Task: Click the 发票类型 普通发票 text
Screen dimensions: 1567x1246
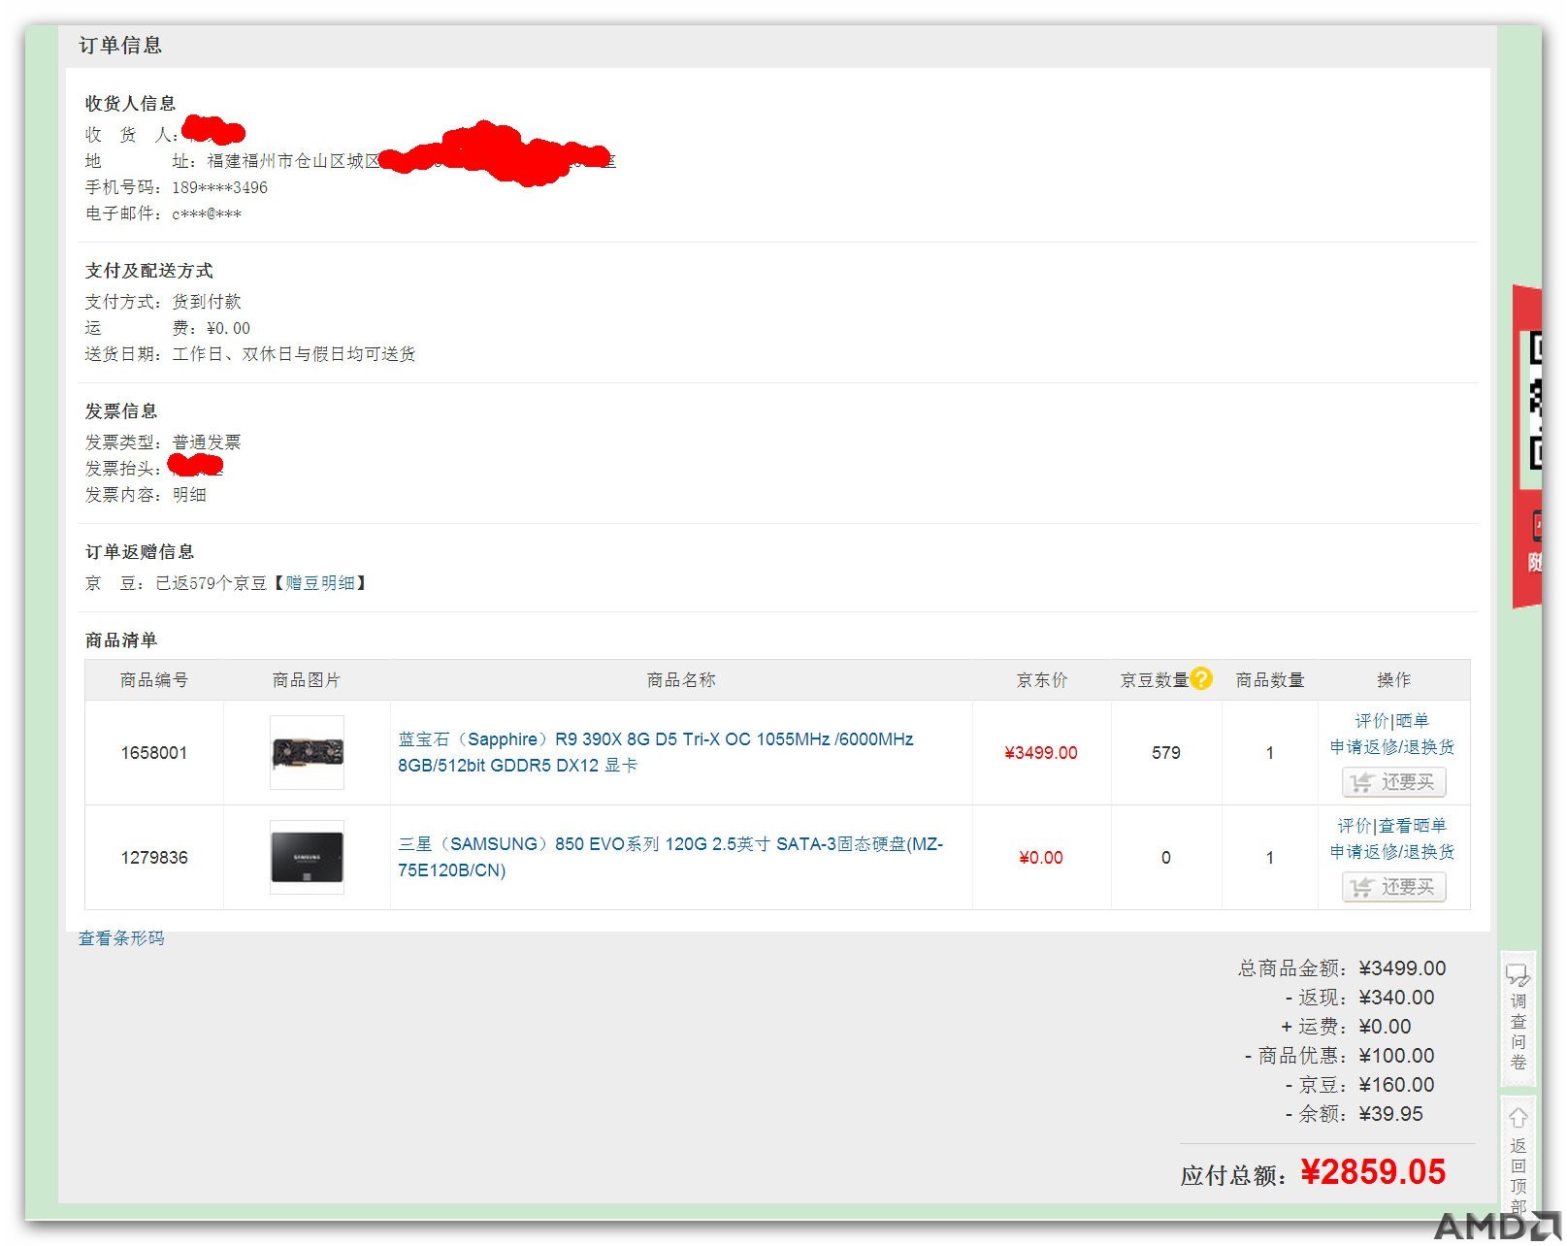Action: tap(163, 443)
